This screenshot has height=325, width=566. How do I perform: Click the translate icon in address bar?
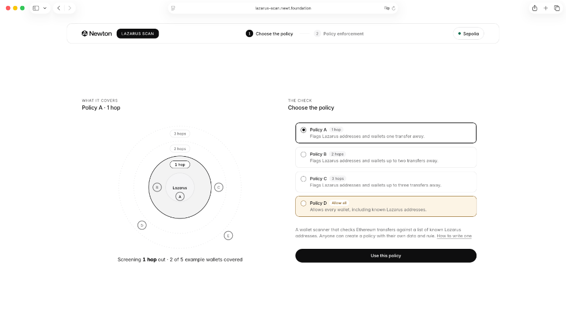pyautogui.click(x=386, y=8)
